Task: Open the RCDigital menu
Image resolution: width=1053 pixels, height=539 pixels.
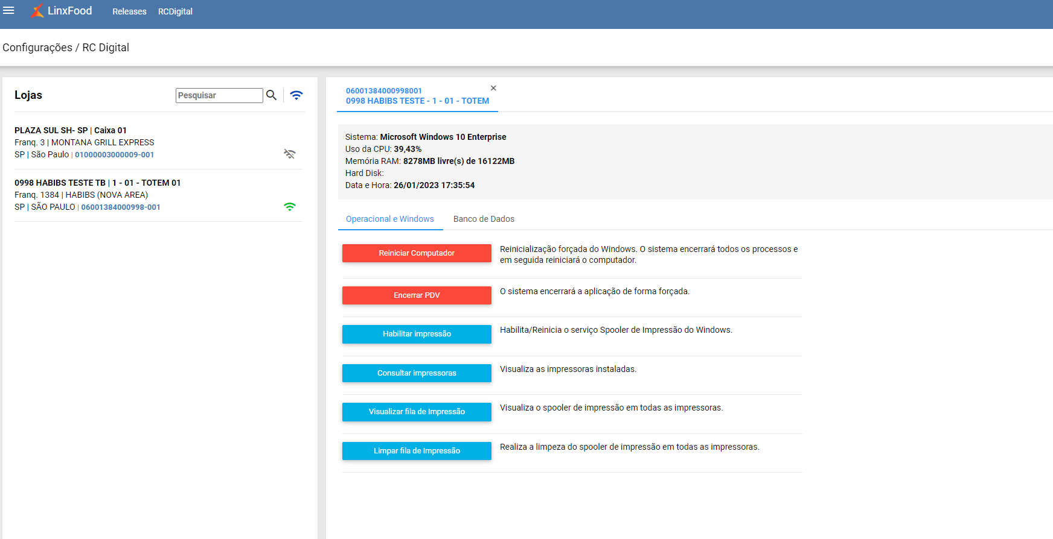Action: coord(175,11)
